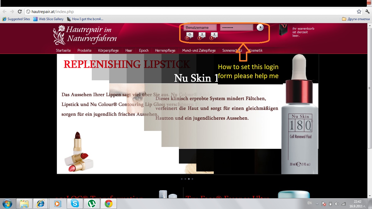Go back with browser back arrow
Image resolution: width=372 pixels, height=209 pixels.
click(x=5, y=12)
